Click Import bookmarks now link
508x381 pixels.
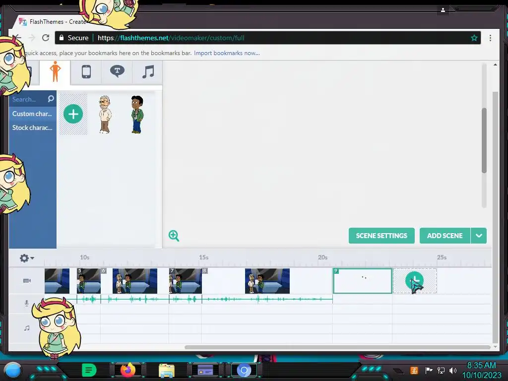(227, 53)
